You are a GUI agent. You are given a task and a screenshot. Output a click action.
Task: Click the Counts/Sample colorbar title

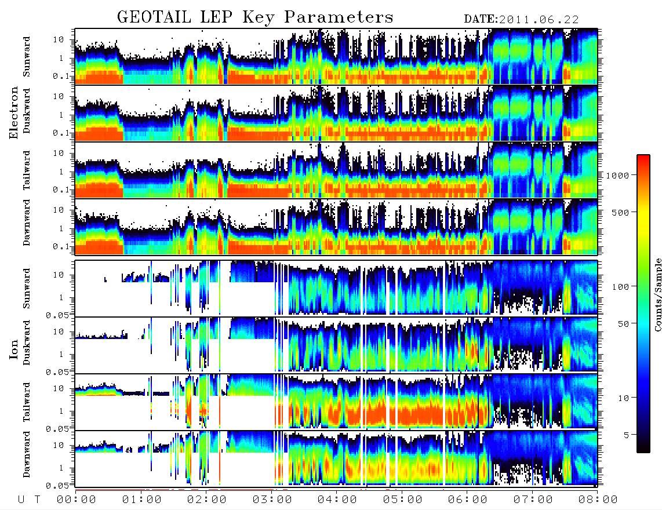[657, 295]
